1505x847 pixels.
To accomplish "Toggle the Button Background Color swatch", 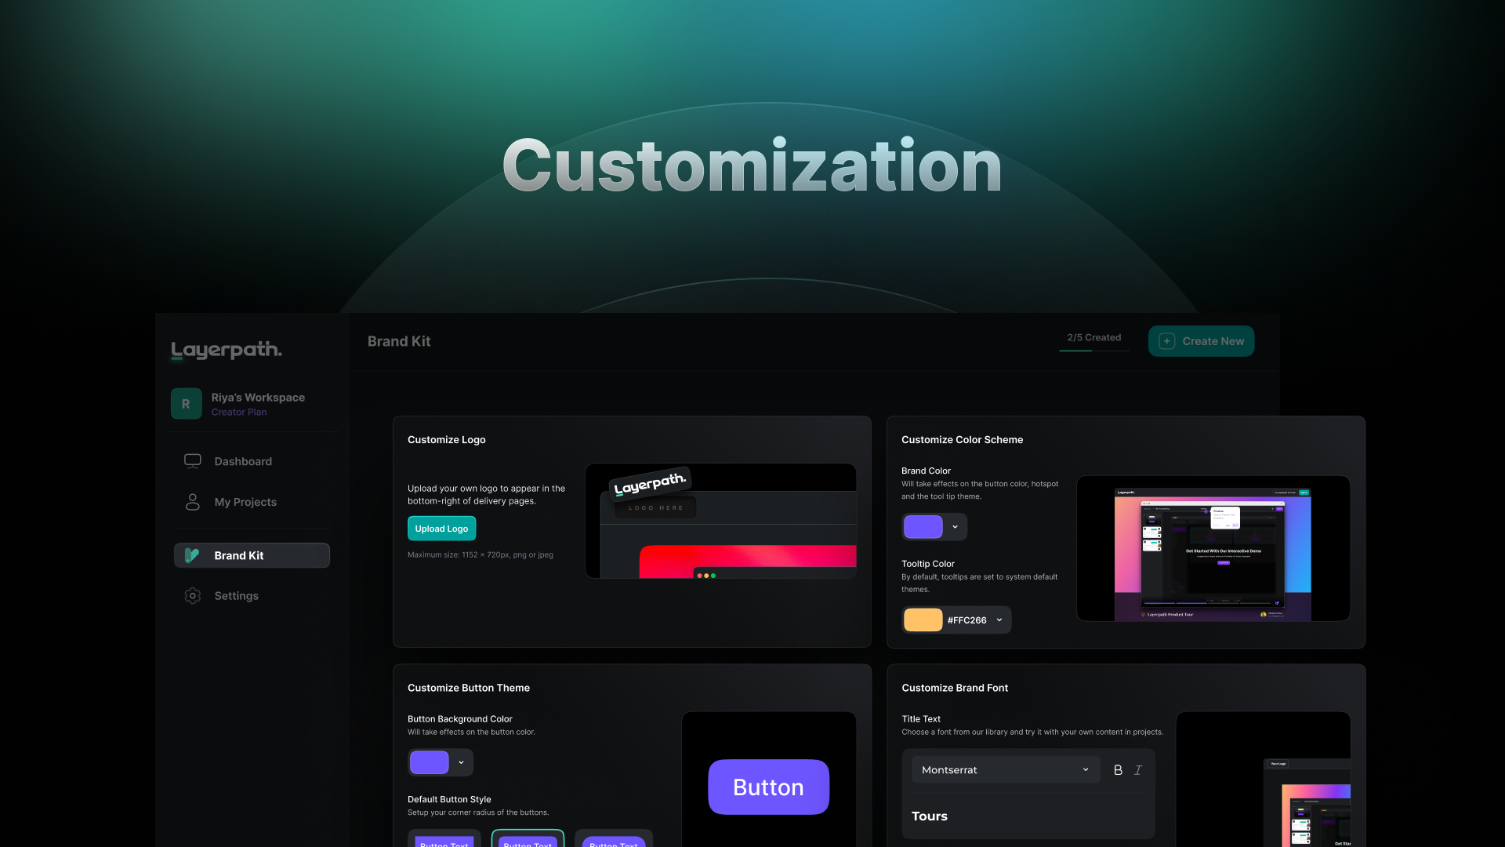I will 429,762.
